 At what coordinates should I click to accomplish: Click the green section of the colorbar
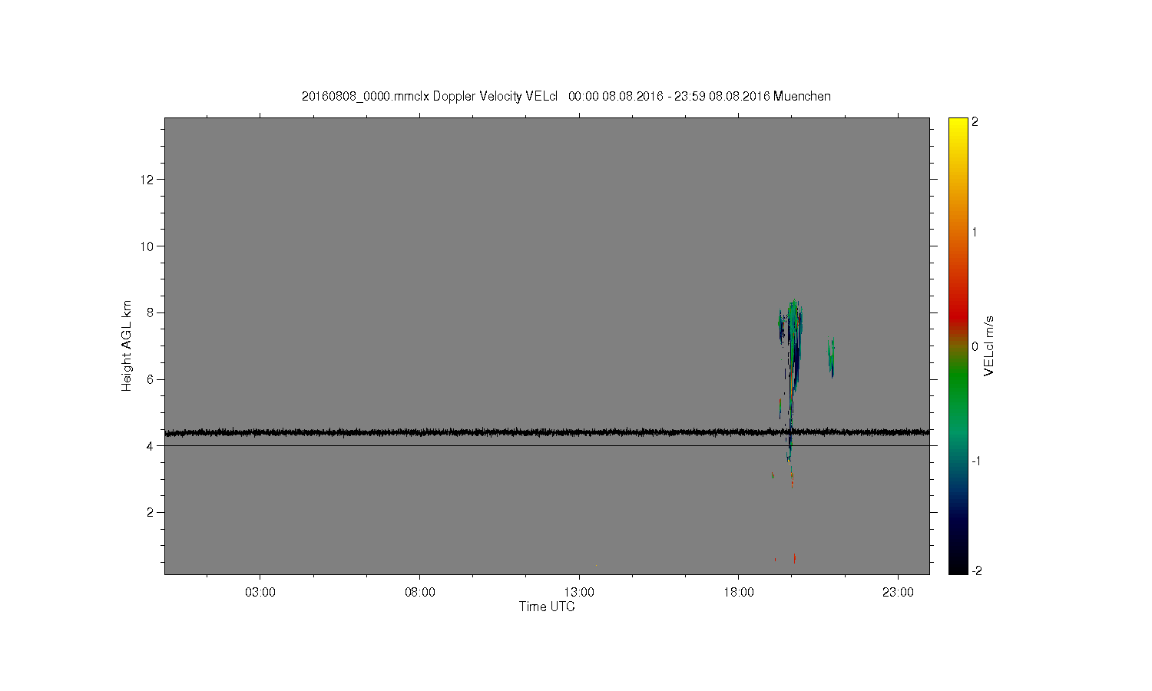click(958, 384)
